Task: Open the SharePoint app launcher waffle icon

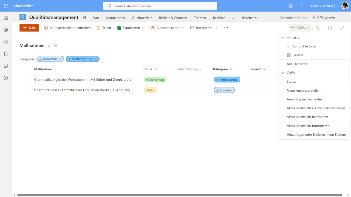Action: tap(5, 6)
